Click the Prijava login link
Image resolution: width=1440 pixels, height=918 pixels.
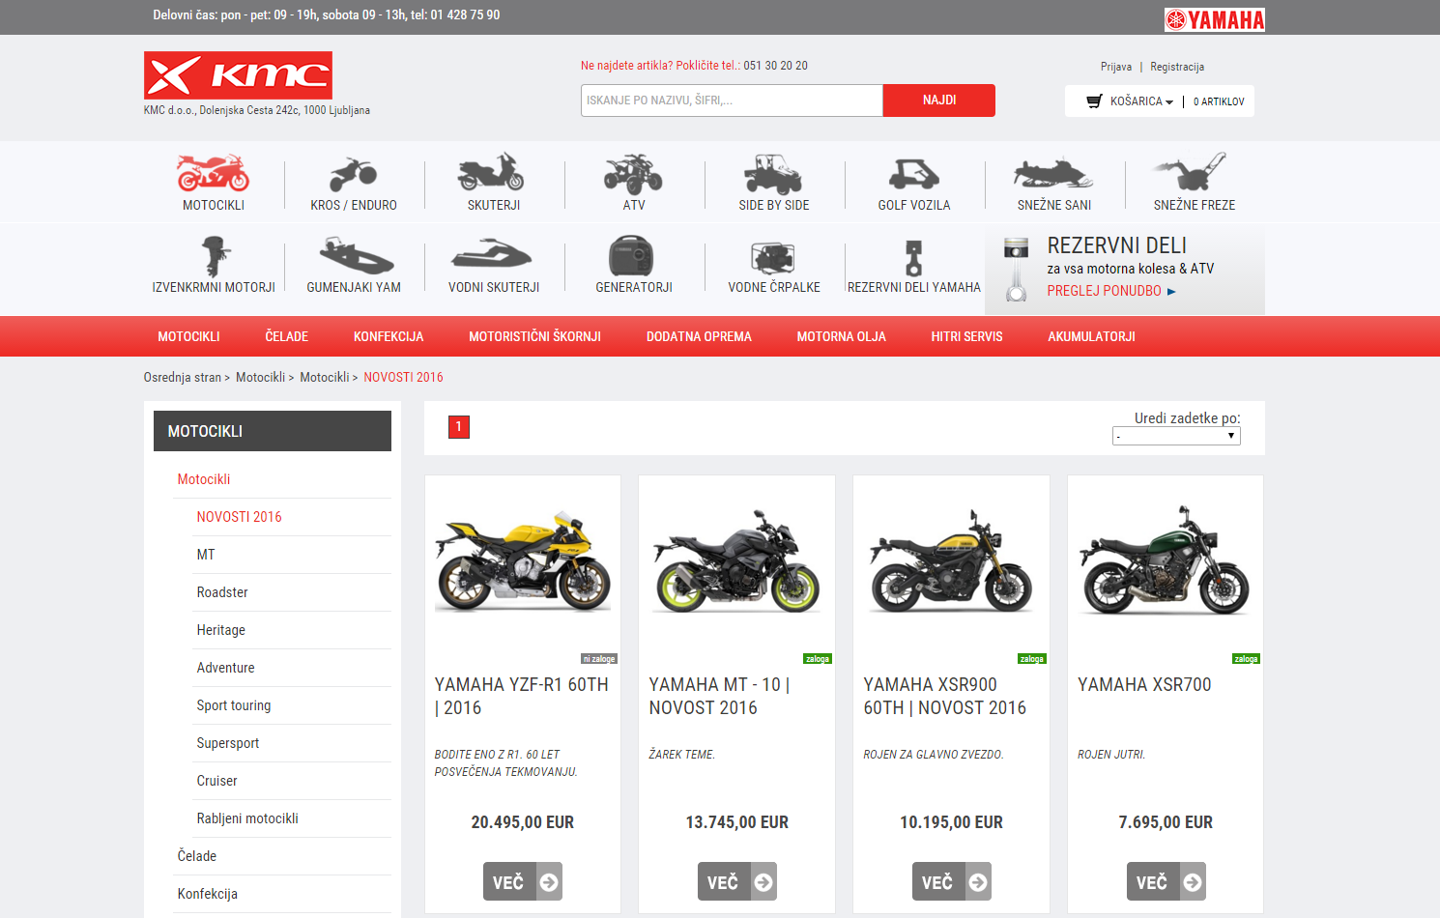[1116, 67]
